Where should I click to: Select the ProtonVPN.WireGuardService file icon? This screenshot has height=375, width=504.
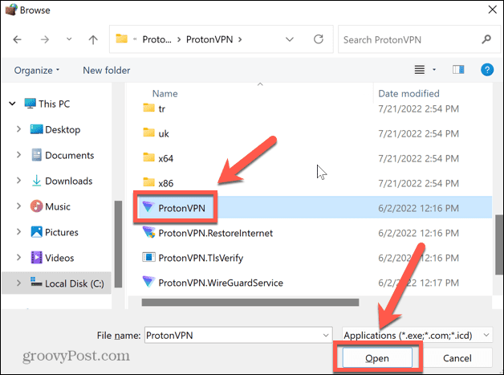[x=148, y=282]
